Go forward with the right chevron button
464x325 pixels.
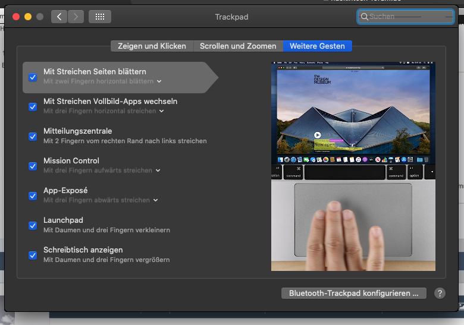pos(76,17)
